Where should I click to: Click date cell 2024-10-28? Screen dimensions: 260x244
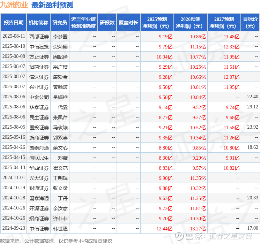pyautogui.click(x=14, y=198)
